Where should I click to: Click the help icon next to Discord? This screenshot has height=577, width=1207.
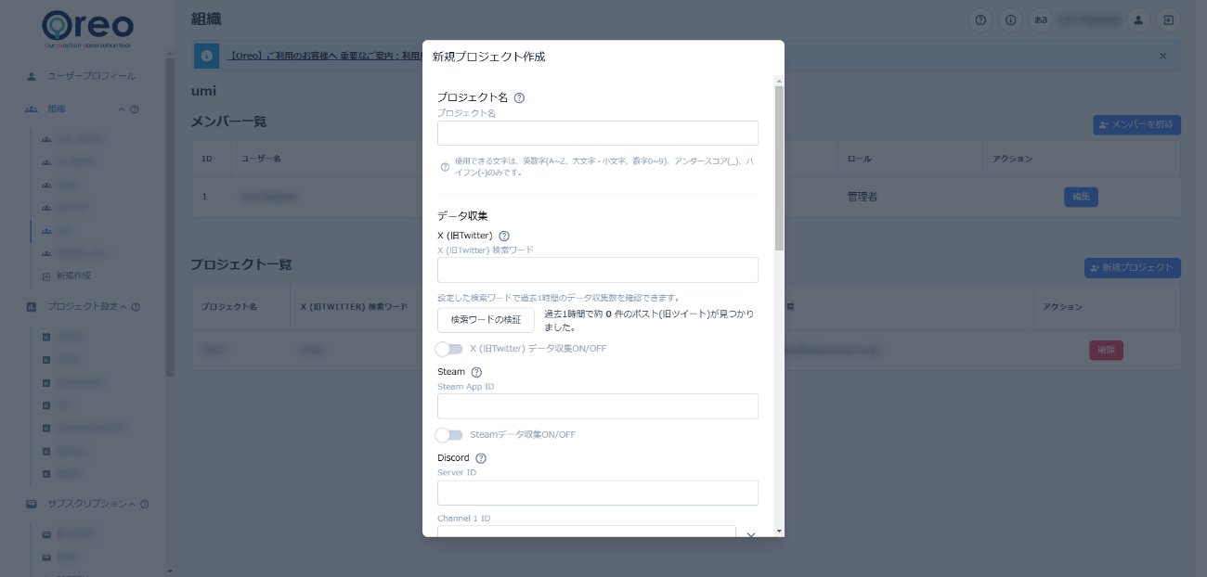[481, 458]
